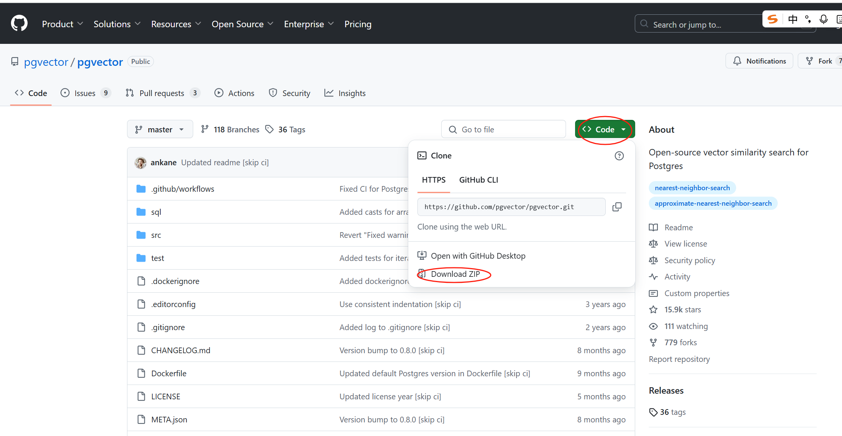Image resolution: width=842 pixels, height=436 pixels.
Task: Click the Go to file search field
Action: point(503,129)
